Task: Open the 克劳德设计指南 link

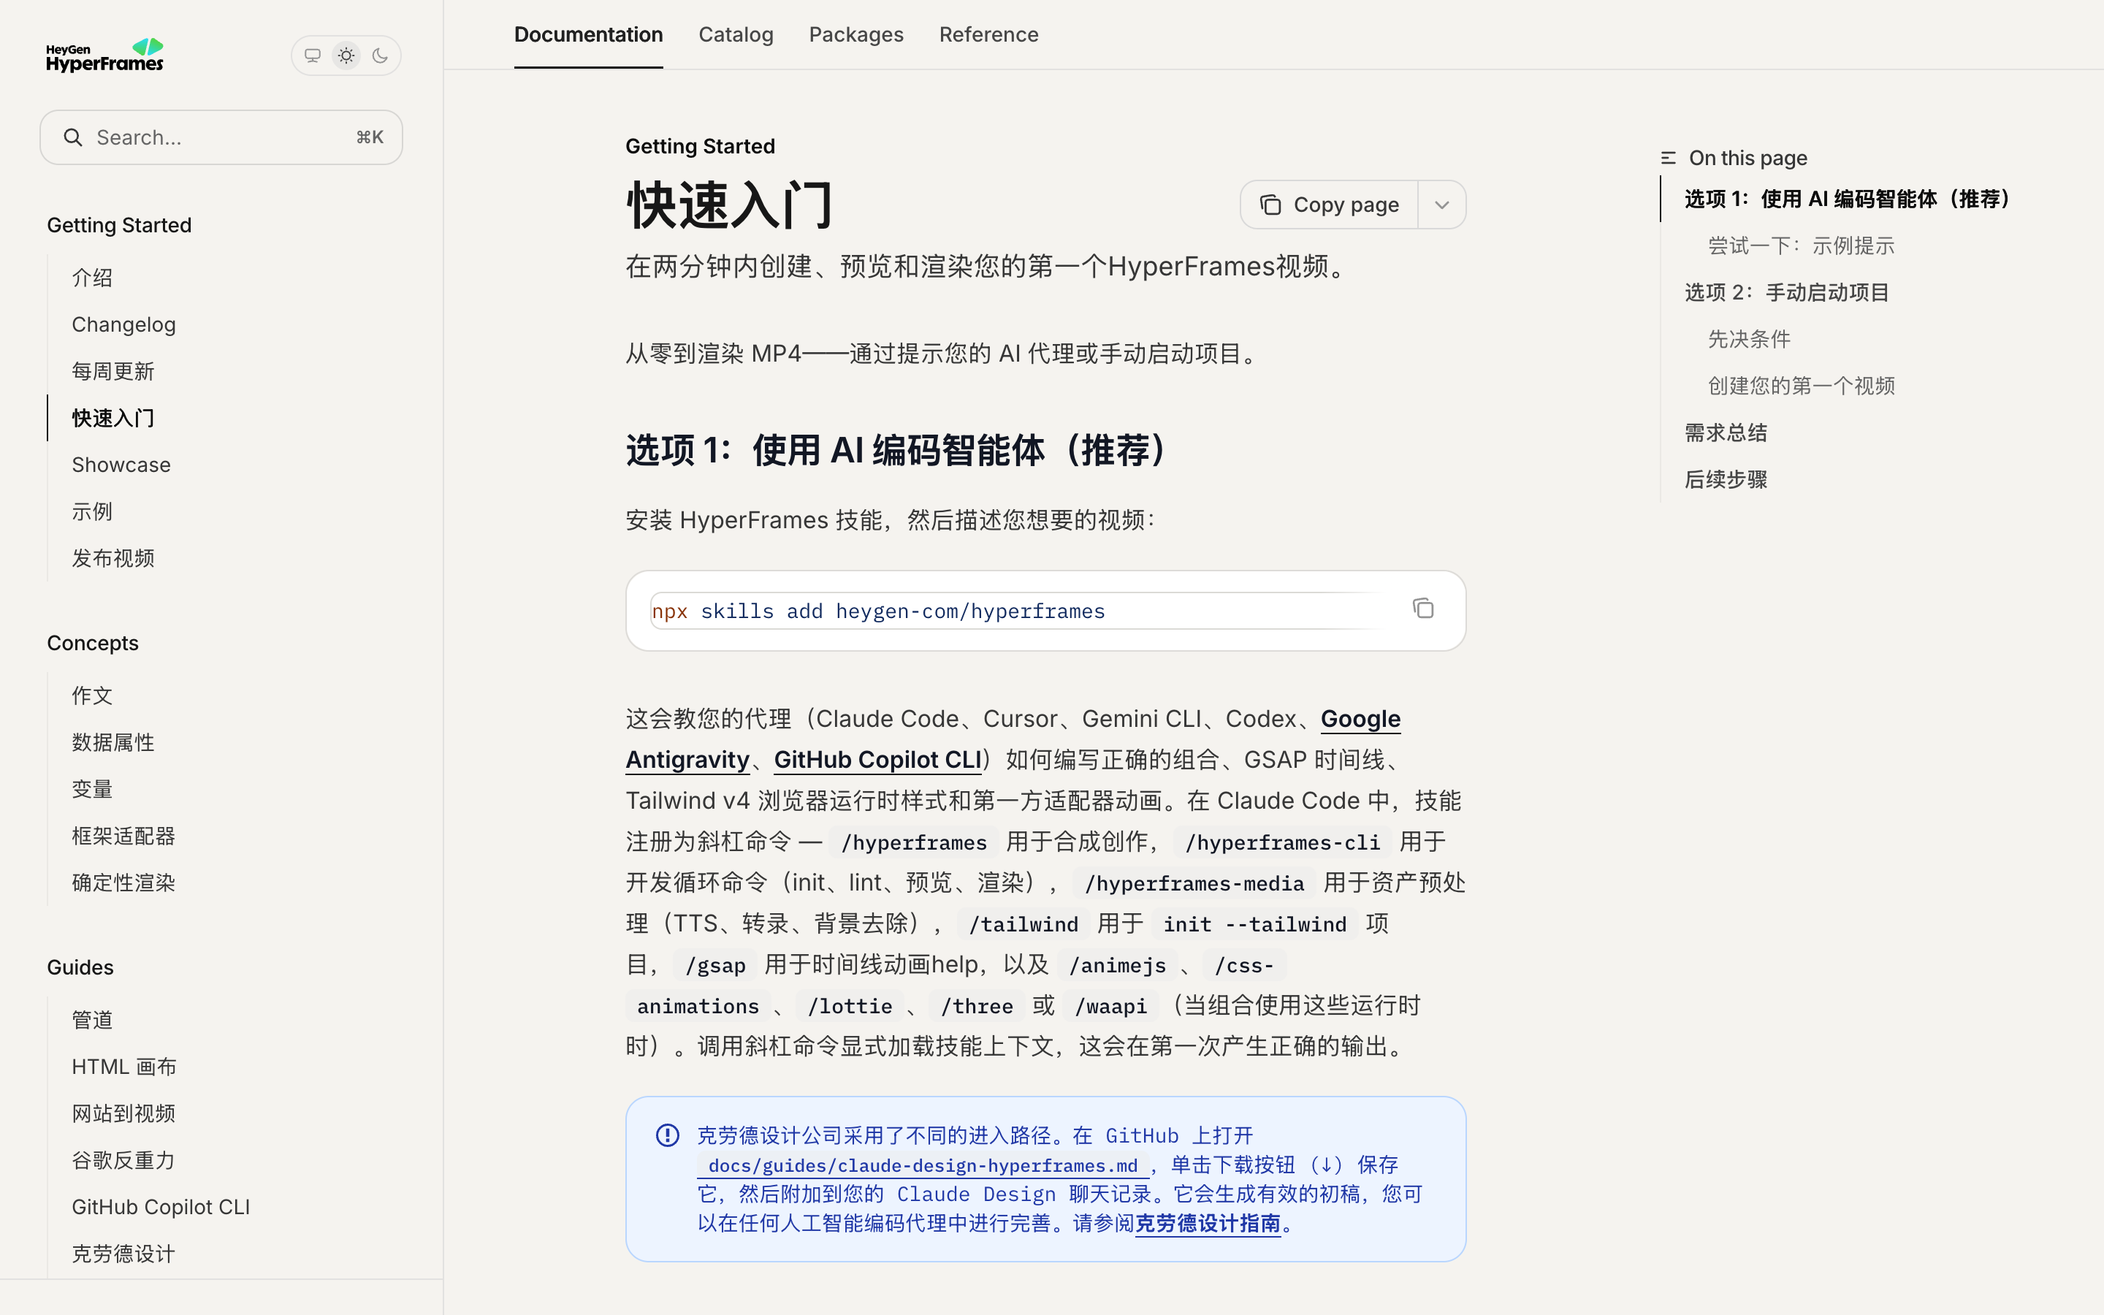Action: pyautogui.click(x=1208, y=1224)
